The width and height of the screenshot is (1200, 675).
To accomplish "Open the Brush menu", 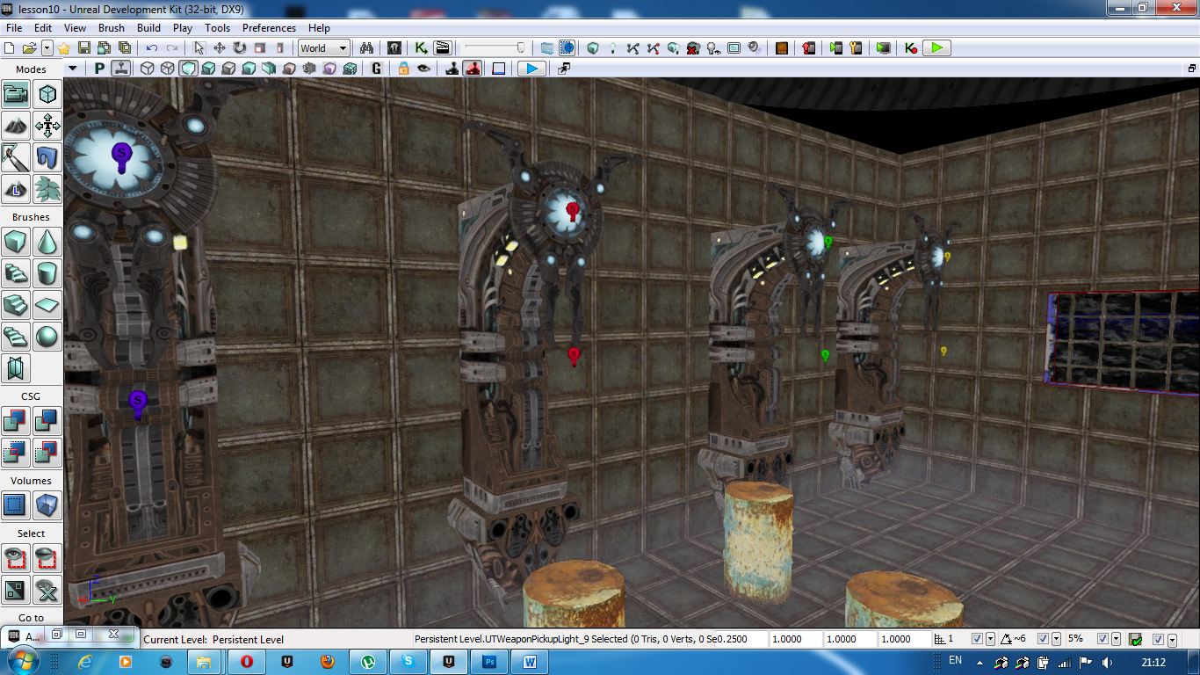I will [x=112, y=28].
